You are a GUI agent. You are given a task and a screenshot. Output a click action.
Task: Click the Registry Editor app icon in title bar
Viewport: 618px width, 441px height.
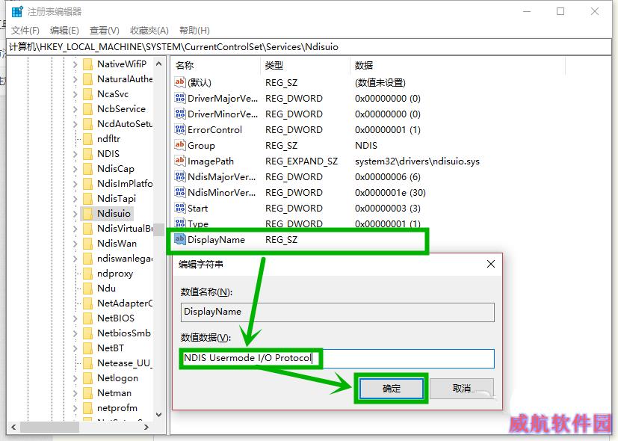[16, 11]
